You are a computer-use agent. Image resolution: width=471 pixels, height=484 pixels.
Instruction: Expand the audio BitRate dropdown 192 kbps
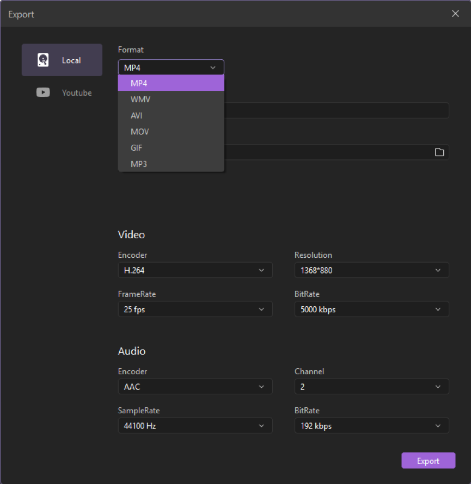(x=371, y=426)
